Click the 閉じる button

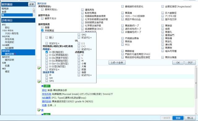[x=190, y=118]
